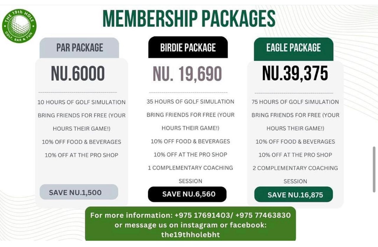Screen dimensions: 378x247
Task: Open the the19thholebht social handle
Action: (190, 235)
